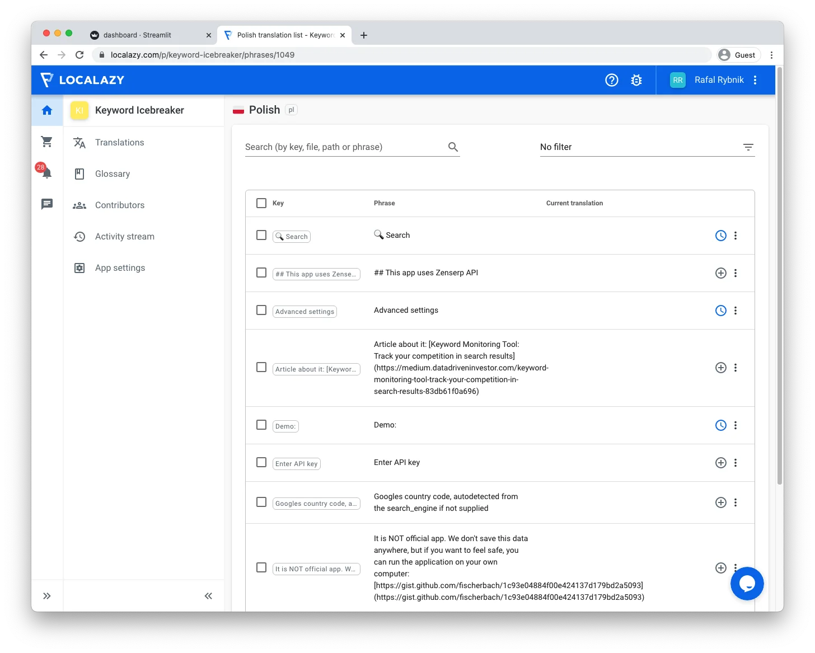The image size is (815, 653).
Task: Open notifications bell with 28 badge
Action: coord(46,172)
